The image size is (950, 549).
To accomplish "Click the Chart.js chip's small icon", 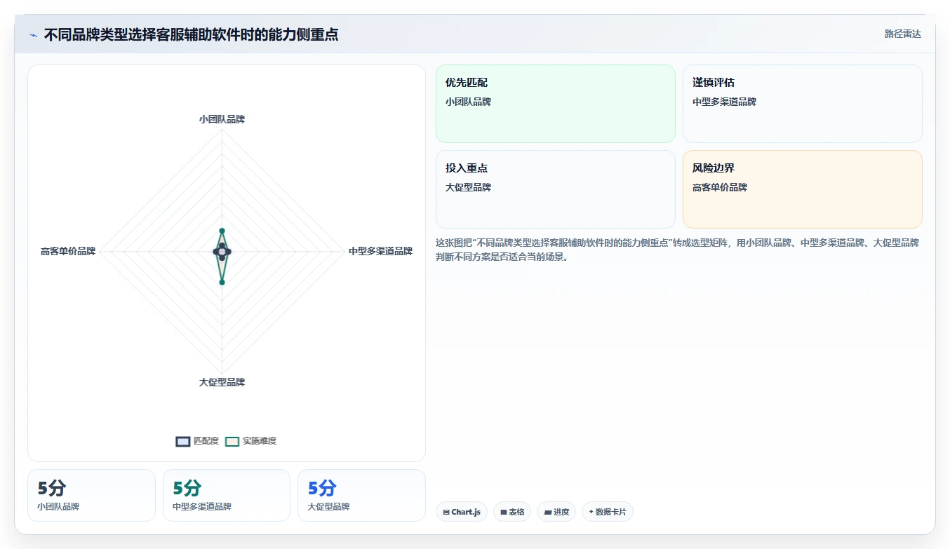I will (x=446, y=513).
